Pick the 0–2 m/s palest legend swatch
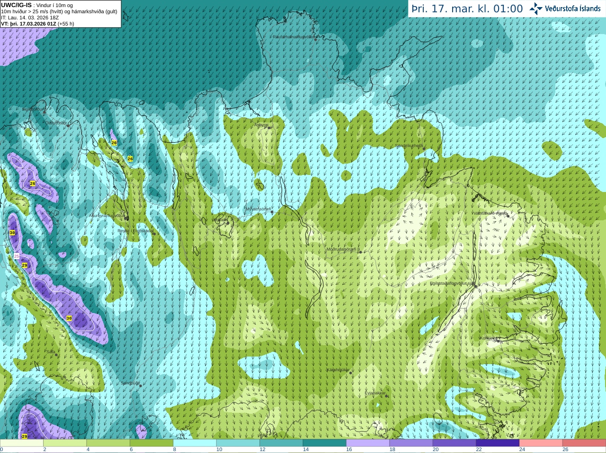The width and height of the screenshot is (606, 453). point(22,443)
